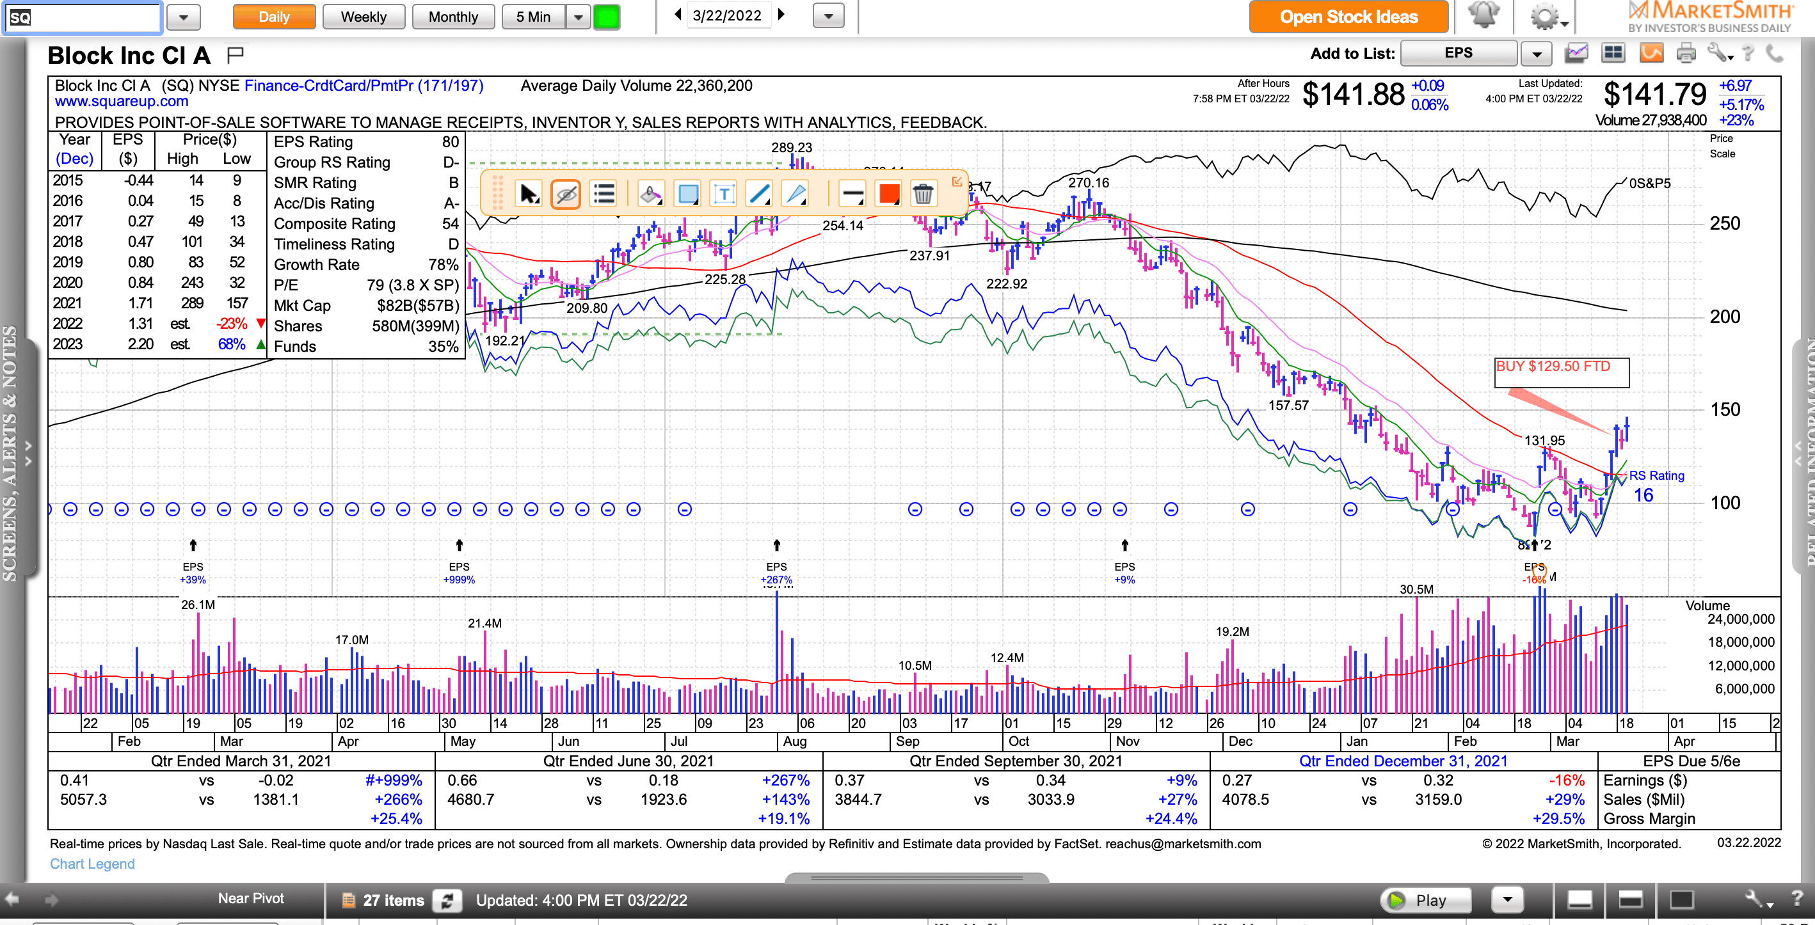Screen dimensions: 1815x925
Task: Toggle hide-drawings eye icon in annotation toolbar
Action: coord(566,193)
